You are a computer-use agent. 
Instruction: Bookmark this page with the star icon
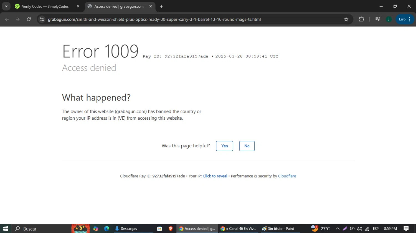[x=346, y=19]
